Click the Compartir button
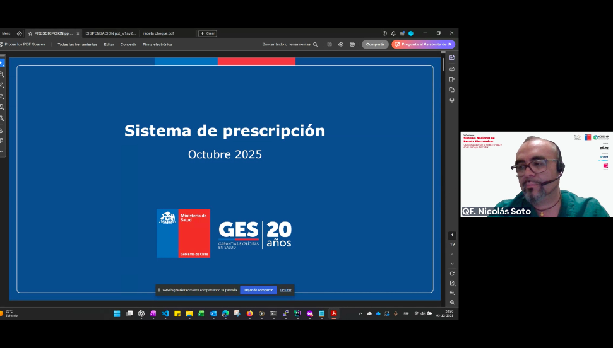613x348 pixels. [x=375, y=44]
